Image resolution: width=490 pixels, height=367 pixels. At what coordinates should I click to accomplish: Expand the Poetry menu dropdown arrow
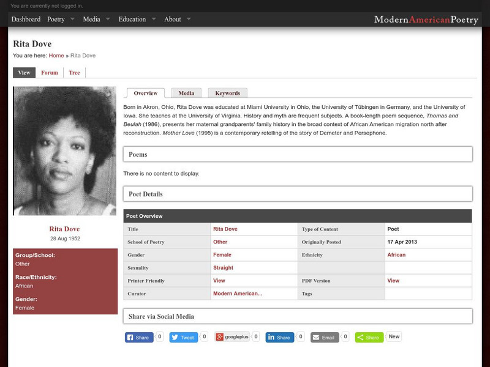[x=72, y=19]
